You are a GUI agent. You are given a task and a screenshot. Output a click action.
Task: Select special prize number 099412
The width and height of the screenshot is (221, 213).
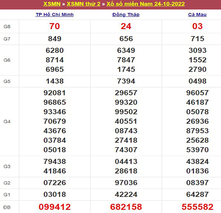pyautogui.click(x=55, y=207)
